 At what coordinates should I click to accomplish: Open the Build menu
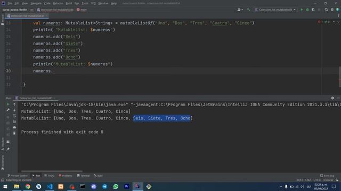pyautogui.click(x=69, y=3)
